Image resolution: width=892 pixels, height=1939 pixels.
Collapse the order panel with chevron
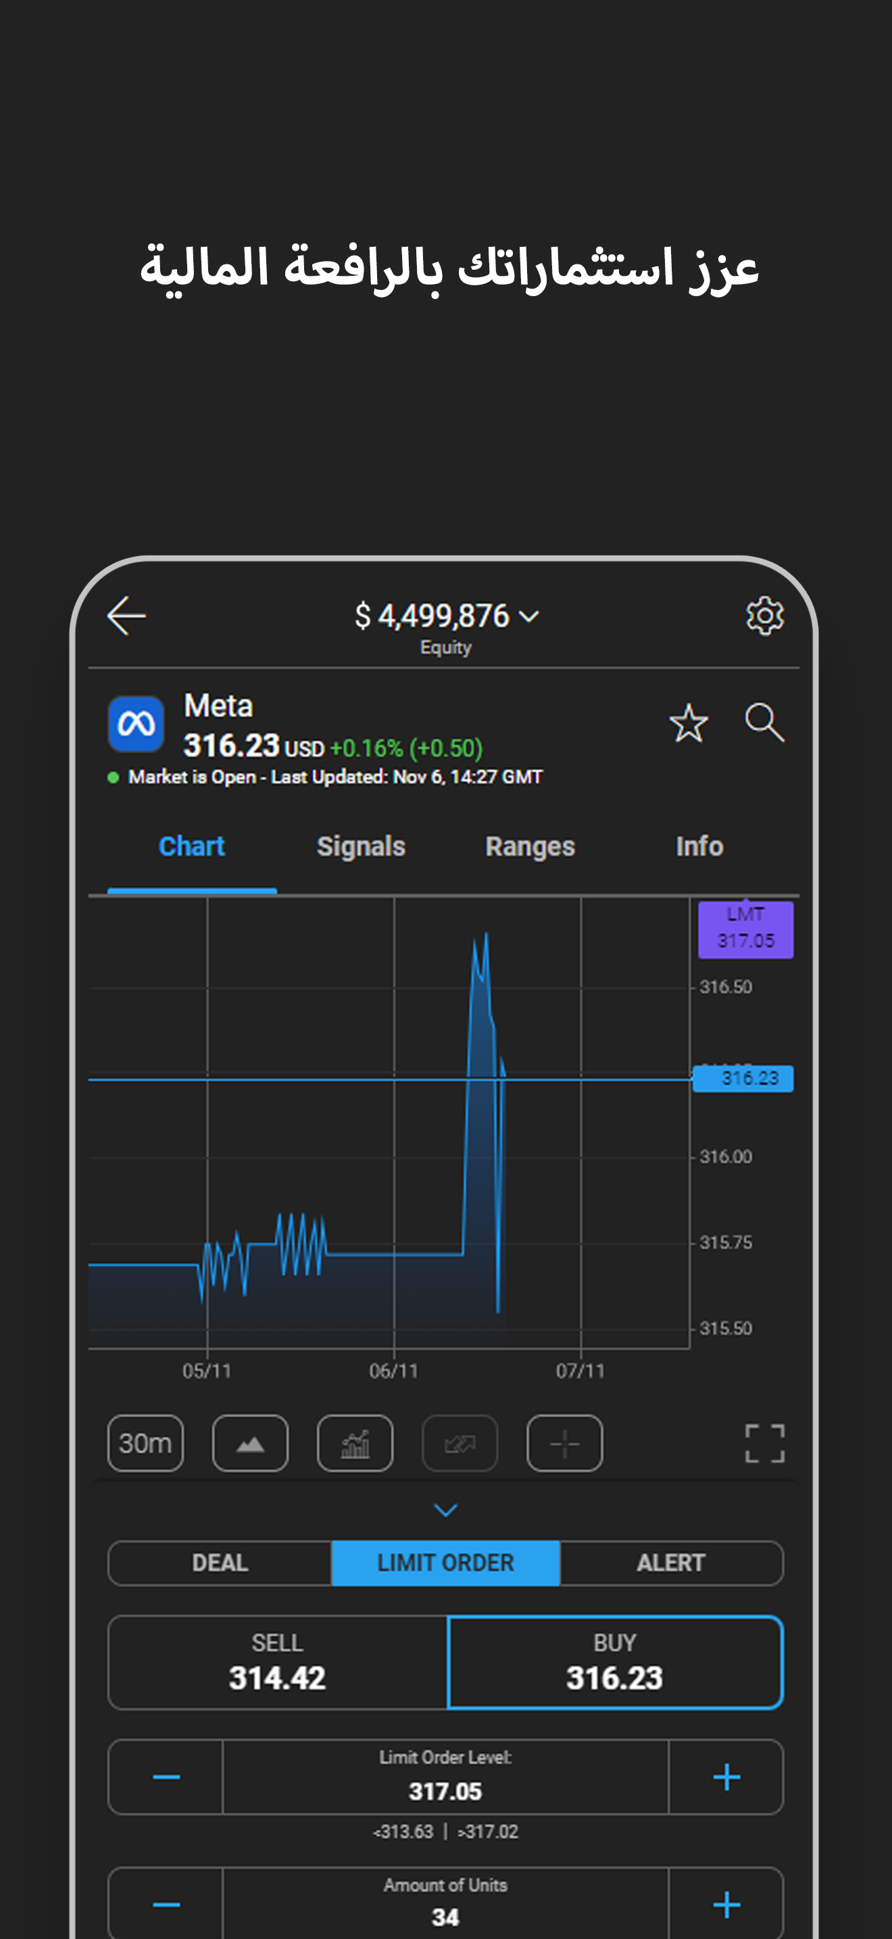point(445,1509)
